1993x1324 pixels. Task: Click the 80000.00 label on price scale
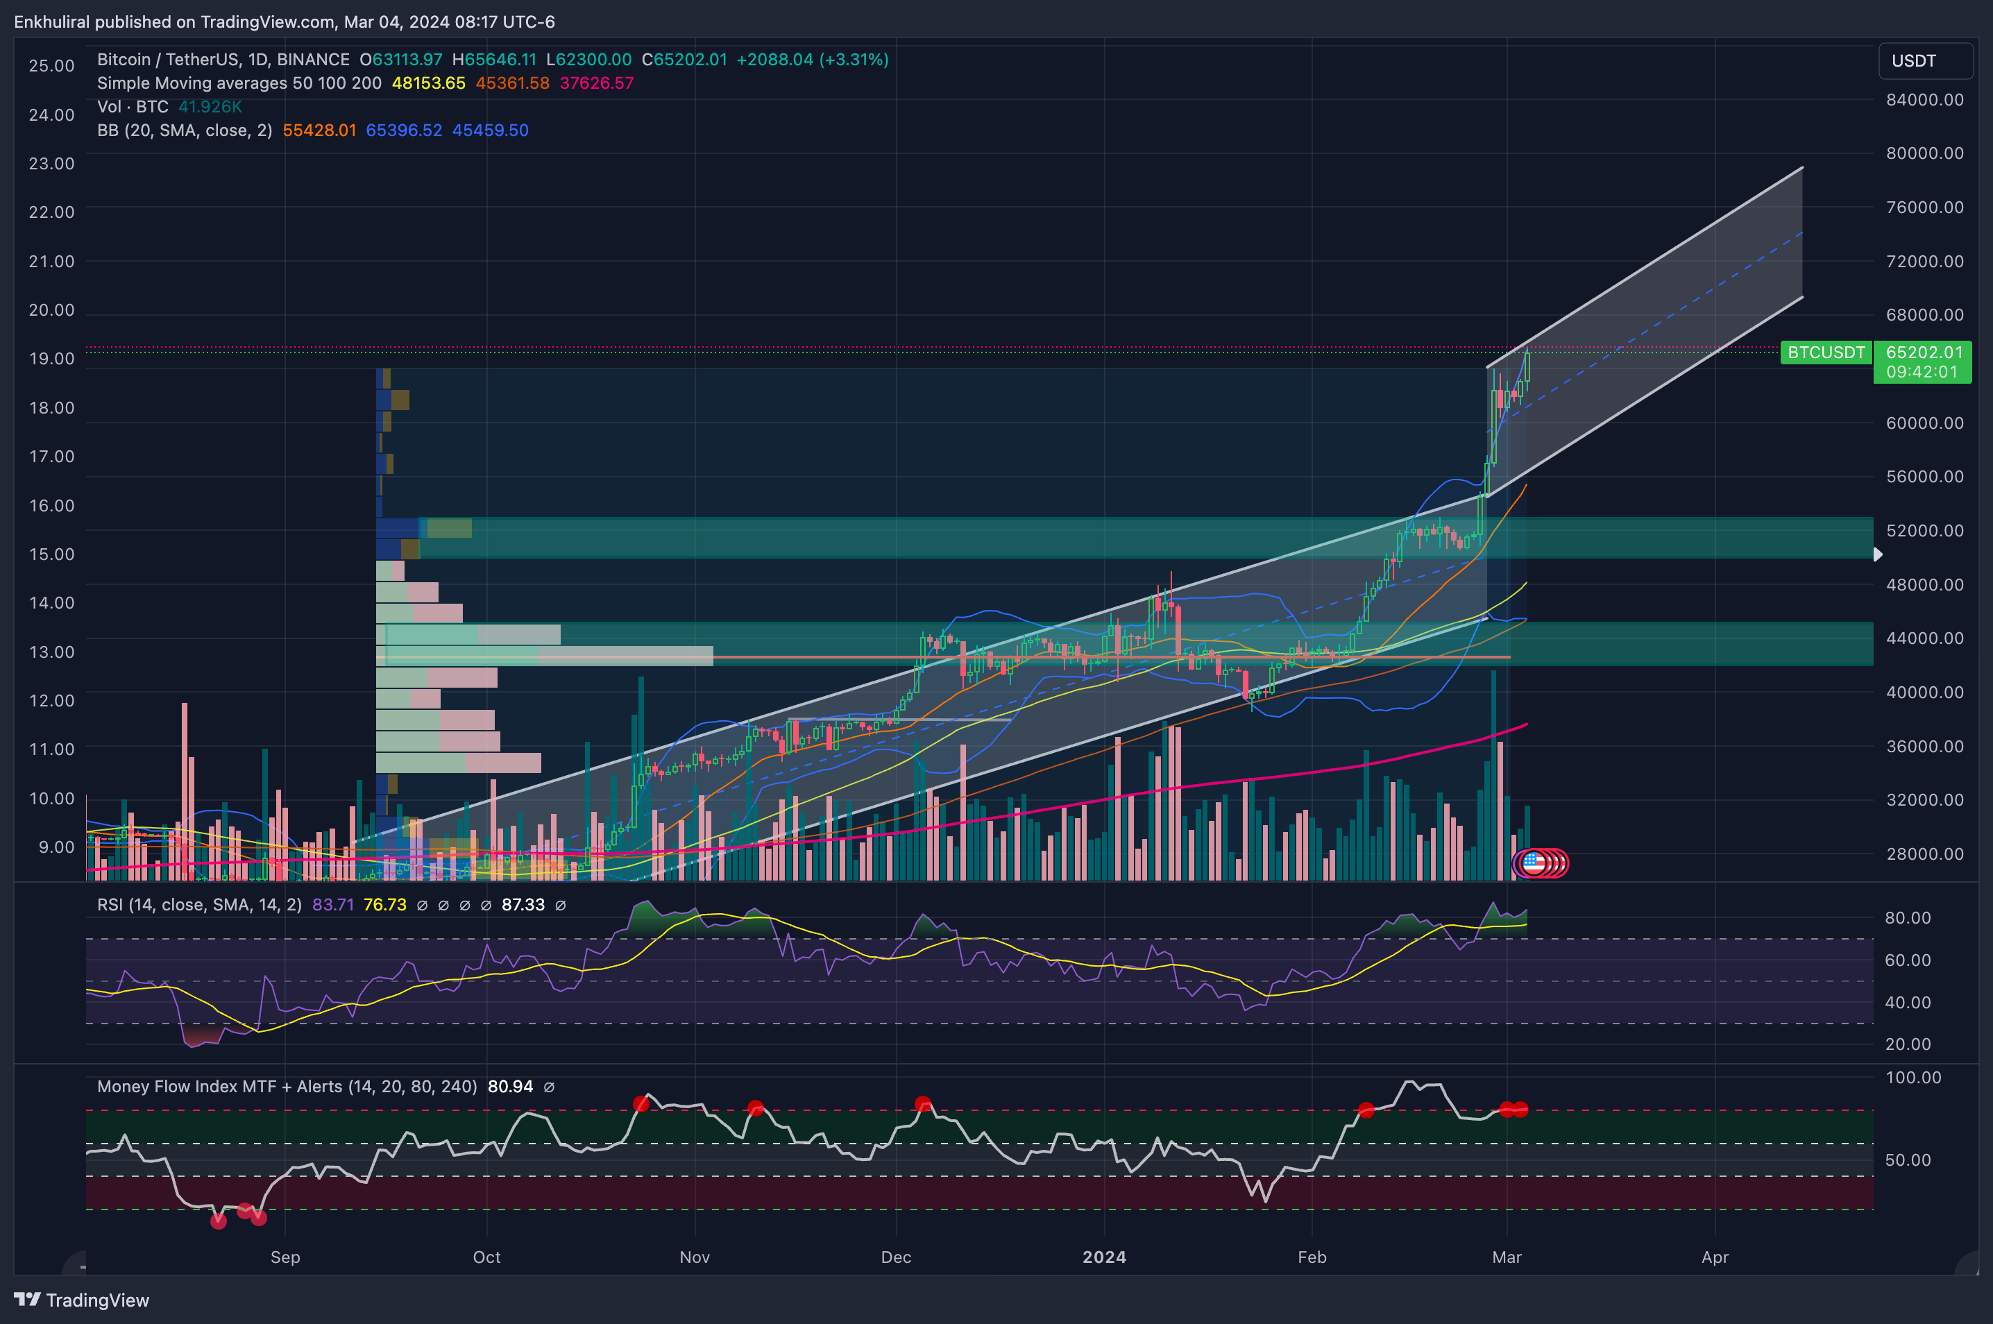tap(1924, 153)
